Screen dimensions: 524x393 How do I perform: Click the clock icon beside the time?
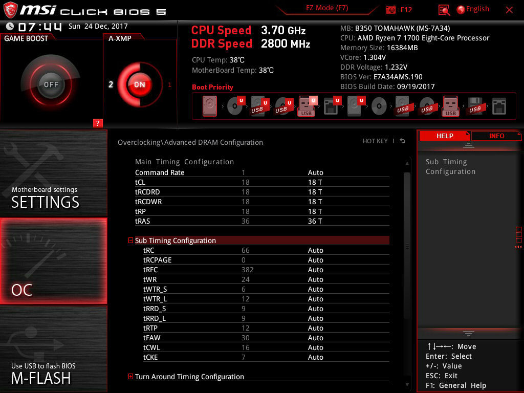click(x=10, y=27)
